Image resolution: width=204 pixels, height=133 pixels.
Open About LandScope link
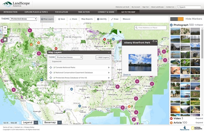tap(157, 7)
